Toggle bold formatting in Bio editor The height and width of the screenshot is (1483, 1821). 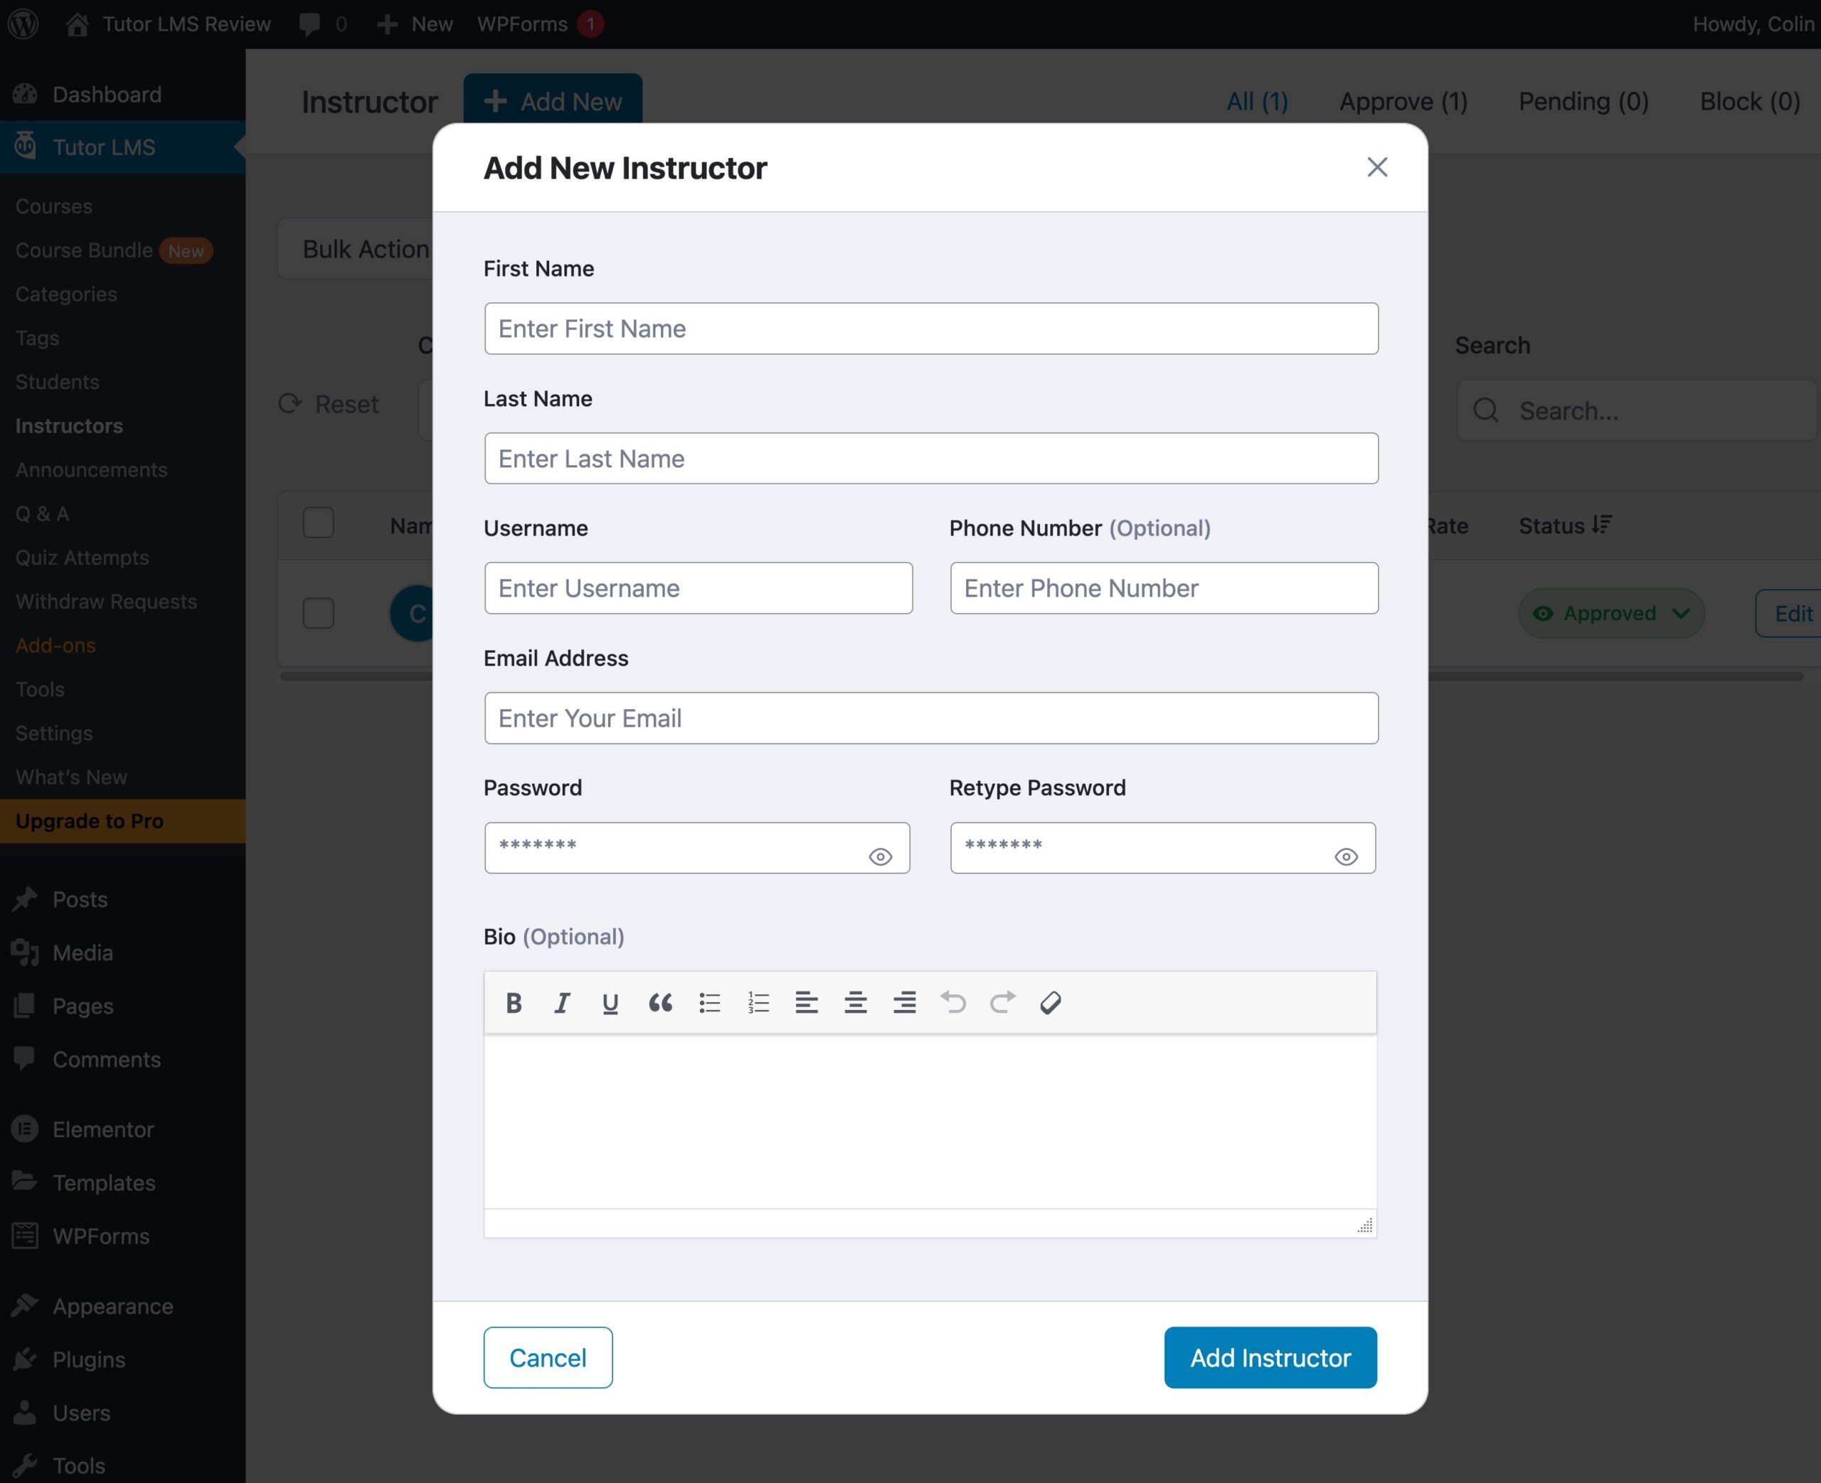(514, 1003)
